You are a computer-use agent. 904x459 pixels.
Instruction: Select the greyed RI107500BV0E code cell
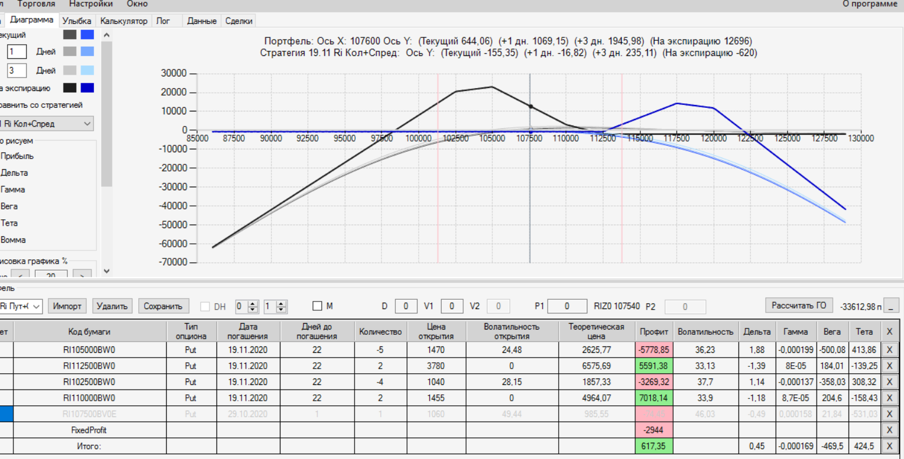(90, 414)
